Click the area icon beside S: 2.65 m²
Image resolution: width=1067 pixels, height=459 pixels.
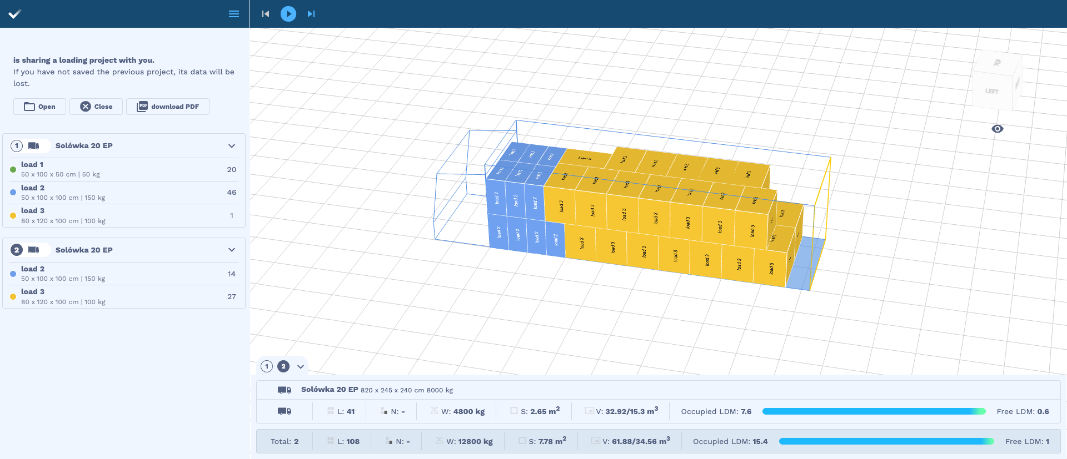point(514,411)
